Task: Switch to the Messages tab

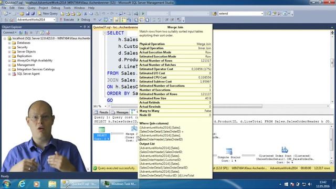Action: (x=120, y=112)
